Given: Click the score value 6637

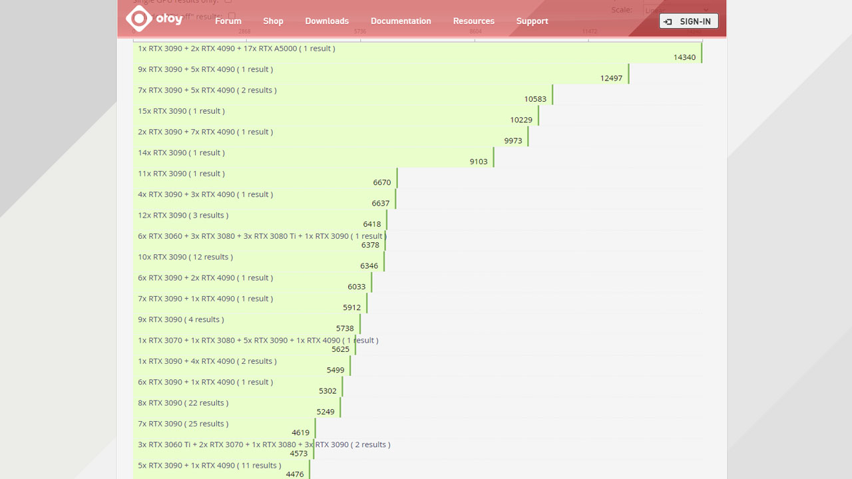Looking at the screenshot, I should click(x=381, y=203).
